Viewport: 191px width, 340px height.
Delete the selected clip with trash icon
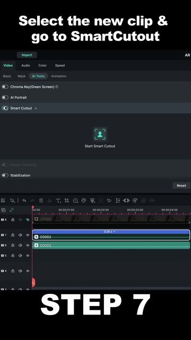(x=41, y=201)
